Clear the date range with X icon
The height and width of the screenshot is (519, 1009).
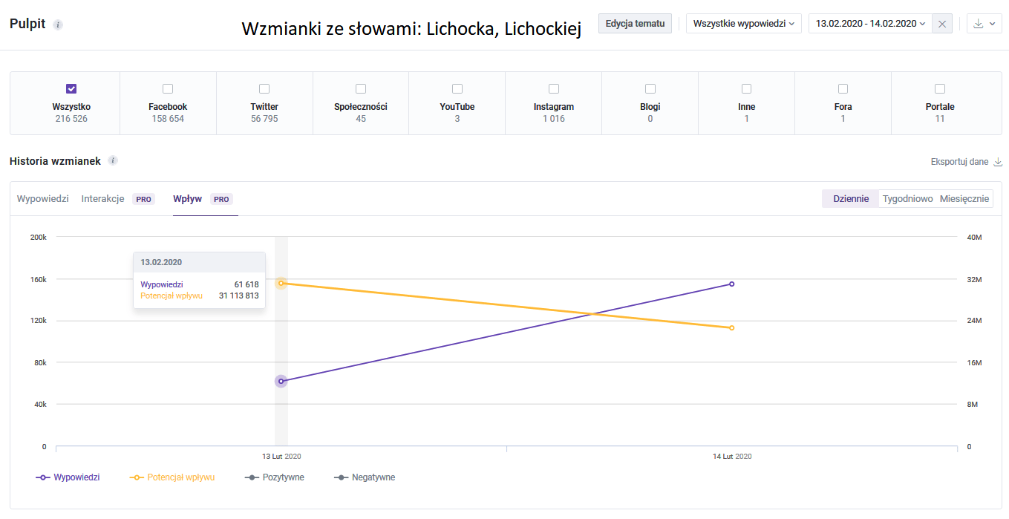click(x=942, y=24)
